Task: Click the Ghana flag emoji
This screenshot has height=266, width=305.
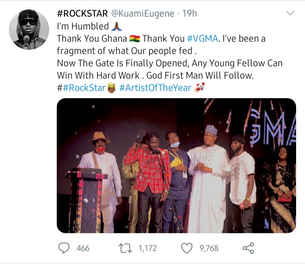Action: coord(135,38)
